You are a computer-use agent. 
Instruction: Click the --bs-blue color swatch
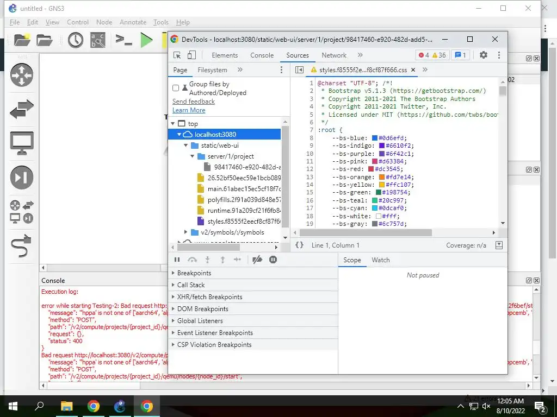click(375, 138)
